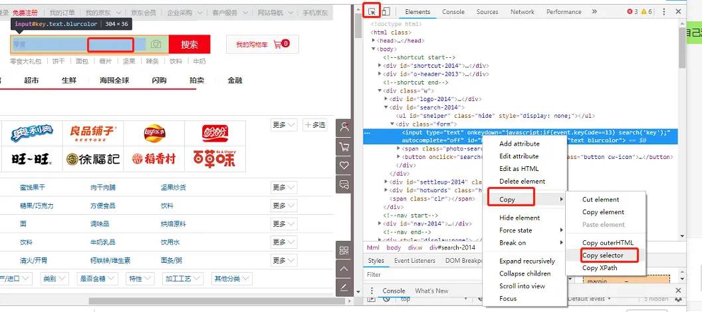Switch to the Network tab
Viewport: 702px width, 312px height.
click(x=522, y=12)
